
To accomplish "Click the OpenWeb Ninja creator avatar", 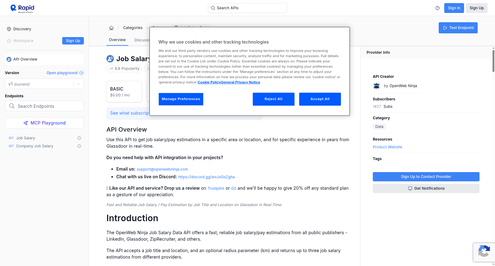I will [377, 86].
